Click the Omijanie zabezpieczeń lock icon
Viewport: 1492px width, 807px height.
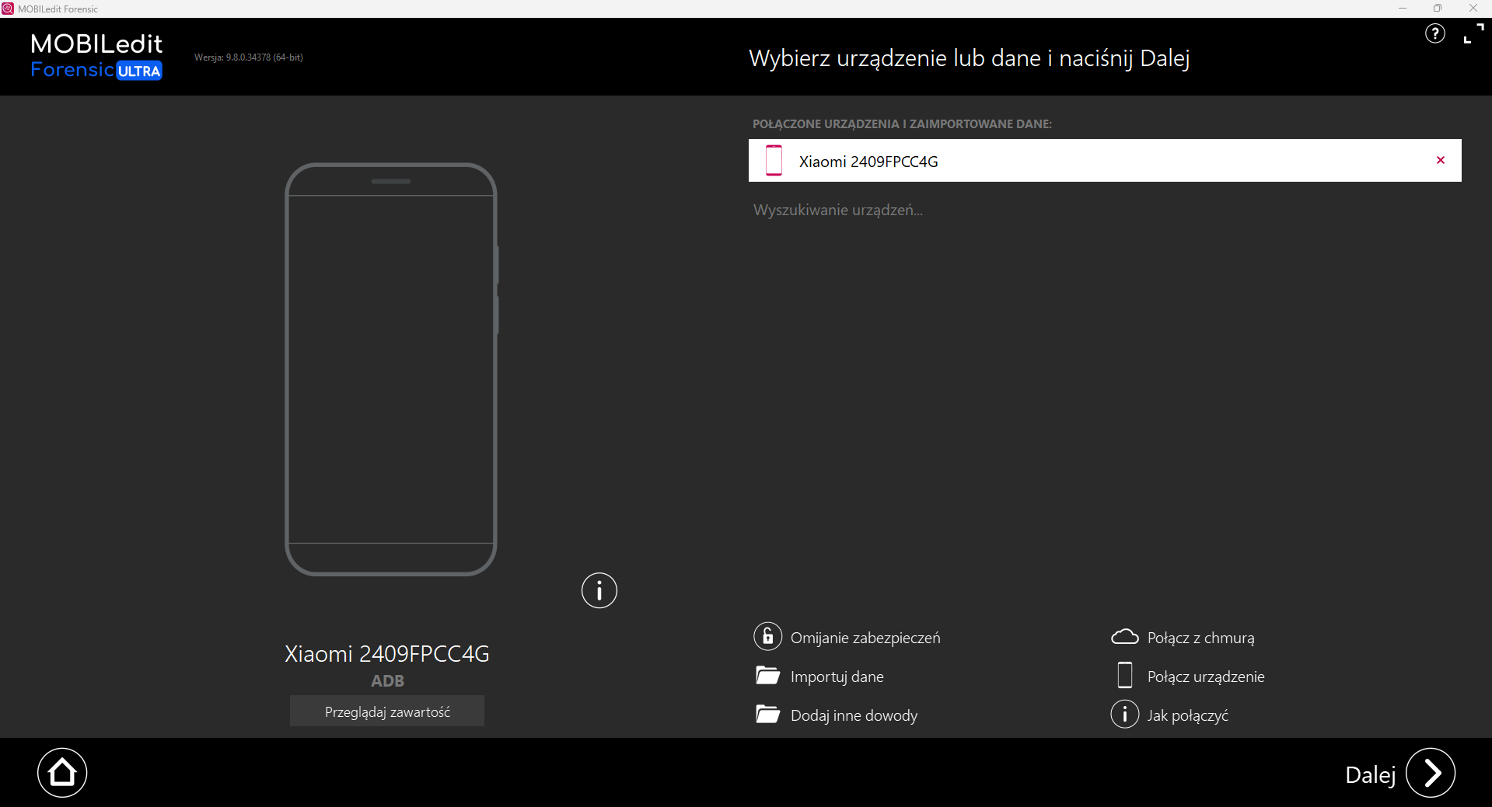tap(767, 636)
